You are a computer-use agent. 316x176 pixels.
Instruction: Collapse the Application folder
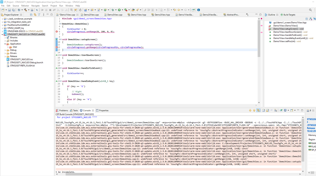click(5, 44)
